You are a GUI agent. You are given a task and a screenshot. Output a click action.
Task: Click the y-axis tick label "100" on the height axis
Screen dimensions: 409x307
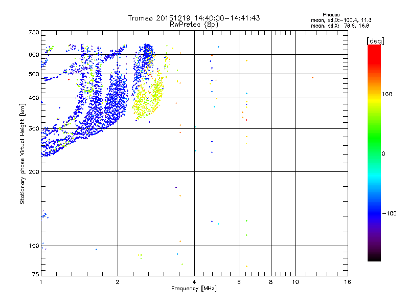34,246
